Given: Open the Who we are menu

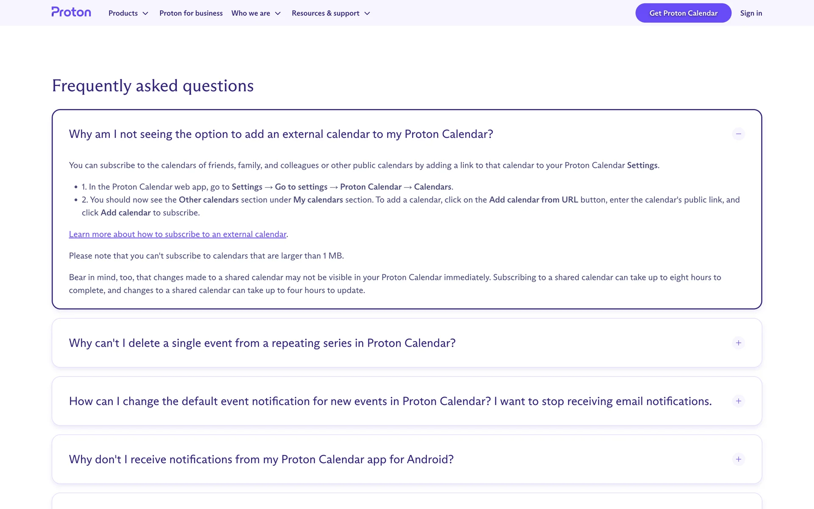Looking at the screenshot, I should tap(251, 13).
